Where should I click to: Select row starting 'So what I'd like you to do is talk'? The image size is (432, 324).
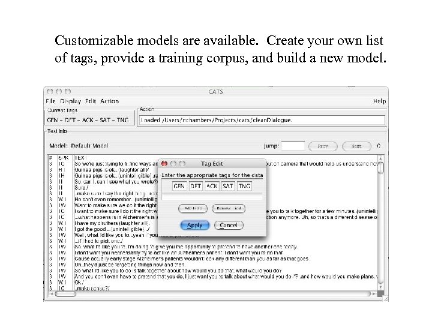(x=178, y=271)
